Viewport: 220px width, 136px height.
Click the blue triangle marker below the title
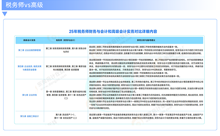click(4, 14)
